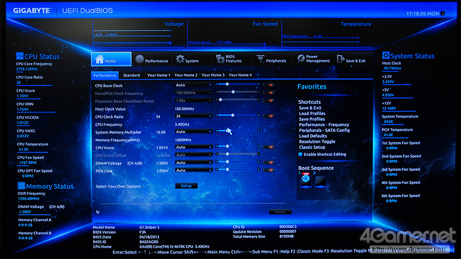The image size is (461, 259).
Task: Click the Load Defaults shortcut
Action: (313, 136)
